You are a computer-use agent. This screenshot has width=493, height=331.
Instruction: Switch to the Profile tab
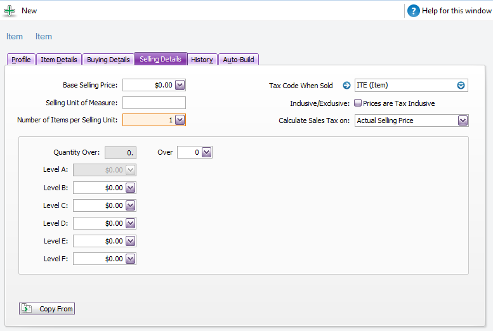(21, 60)
